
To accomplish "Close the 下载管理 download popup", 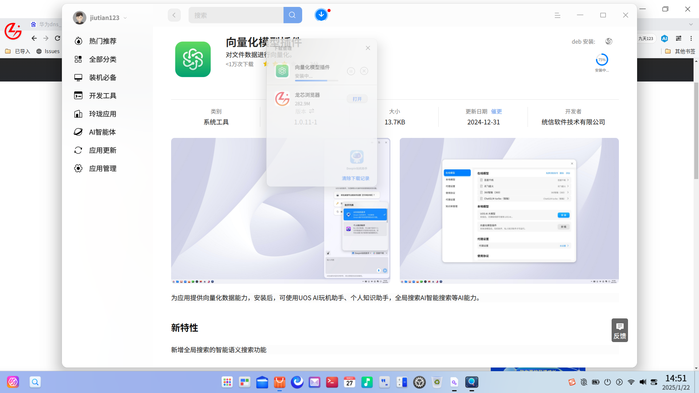I will (368, 48).
